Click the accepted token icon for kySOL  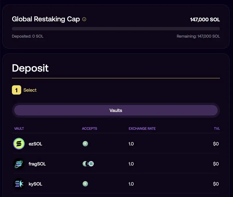[x=85, y=184]
